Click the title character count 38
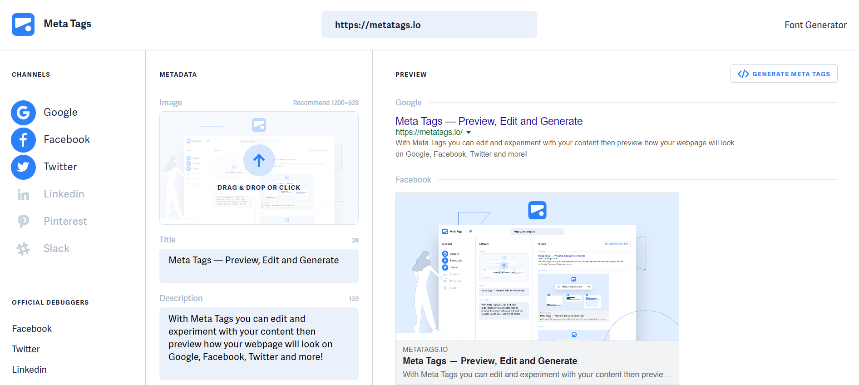859x385 pixels. coord(355,240)
